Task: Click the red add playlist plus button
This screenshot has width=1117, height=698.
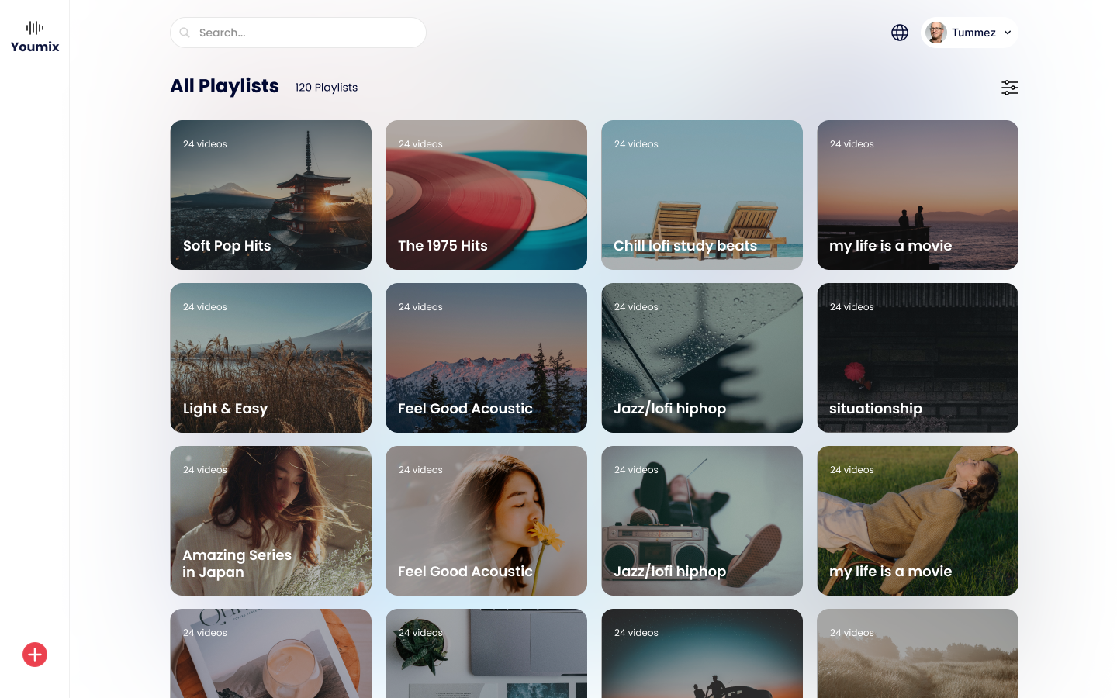Action: pos(35,655)
